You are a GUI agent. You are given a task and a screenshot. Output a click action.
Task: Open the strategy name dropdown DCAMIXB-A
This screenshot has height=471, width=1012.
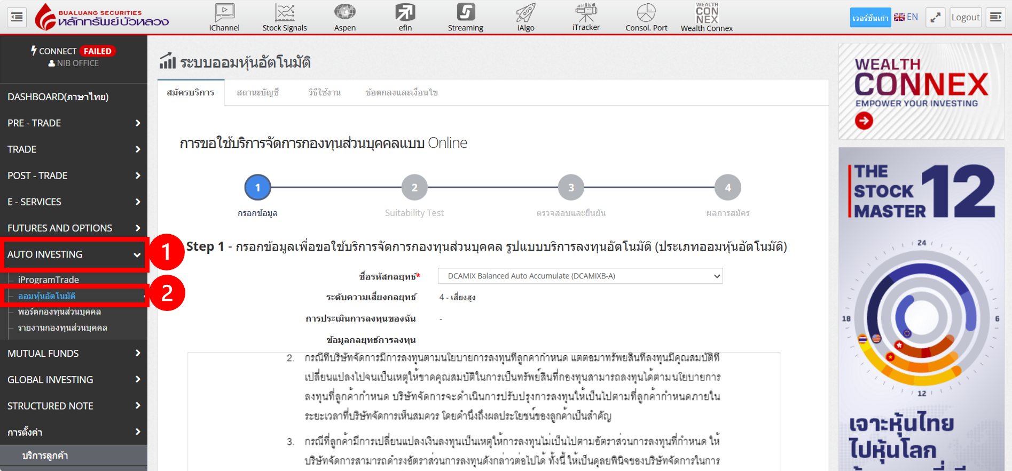(580, 276)
